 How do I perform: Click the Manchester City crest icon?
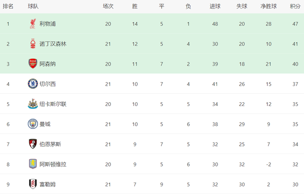(x=33, y=124)
